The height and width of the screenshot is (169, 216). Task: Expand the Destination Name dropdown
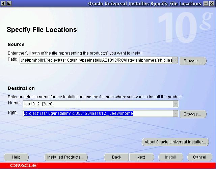point(175,104)
